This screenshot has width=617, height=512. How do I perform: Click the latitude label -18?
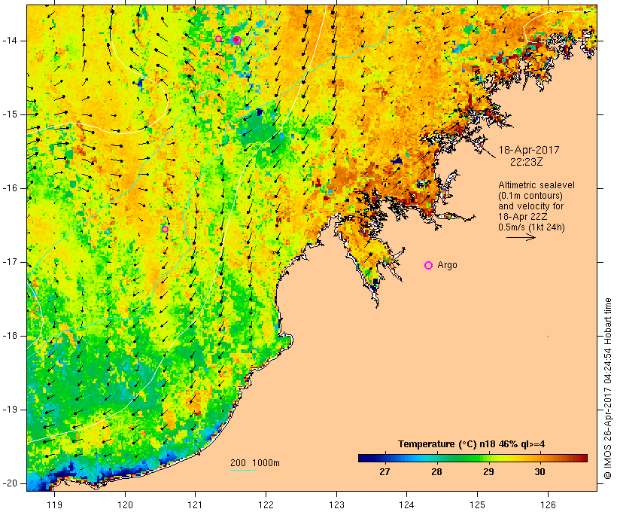pyautogui.click(x=9, y=336)
